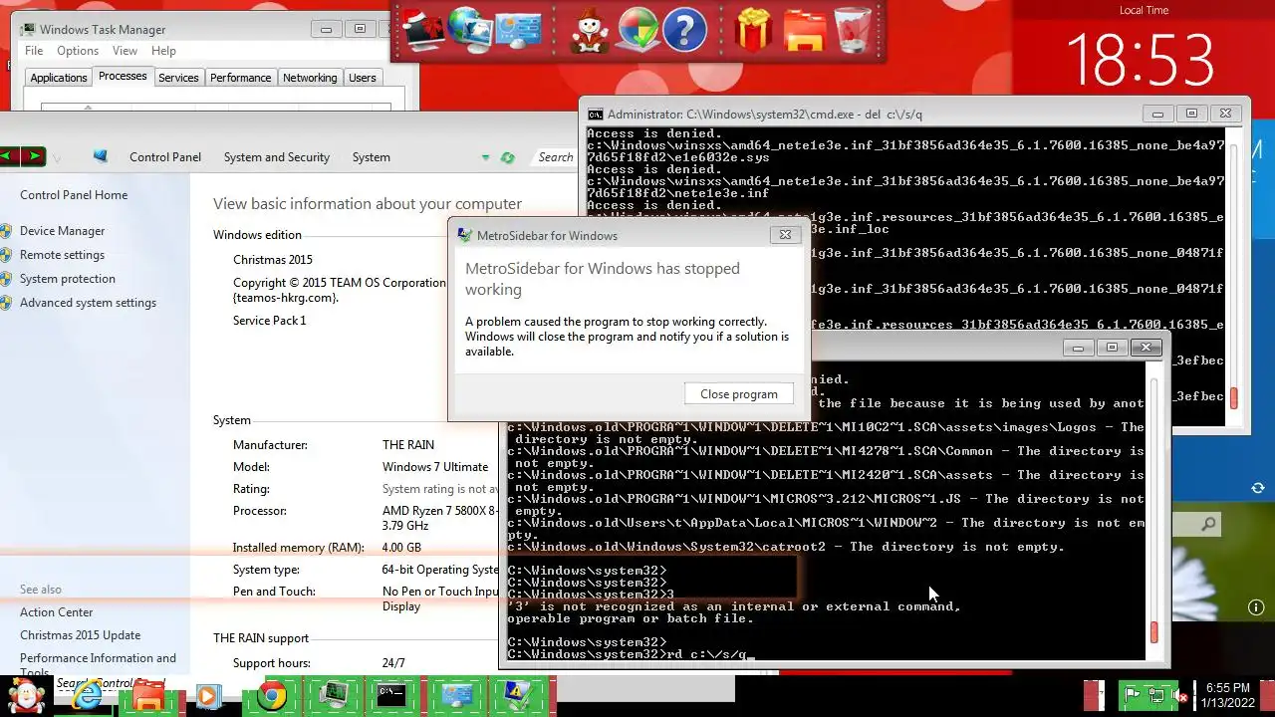This screenshot has height=717, width=1275.
Task: Switch to the Users tab
Action: (363, 78)
